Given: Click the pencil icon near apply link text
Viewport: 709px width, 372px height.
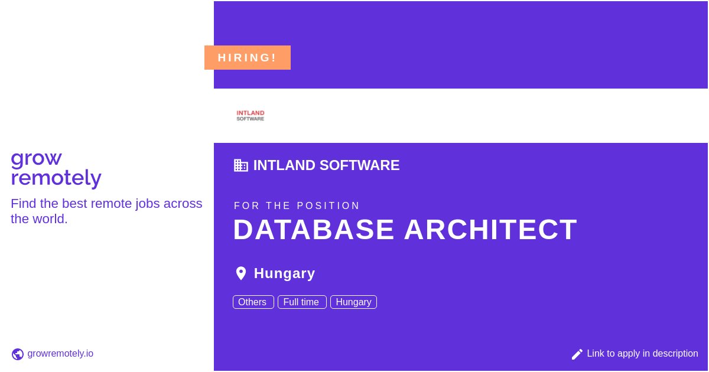Looking at the screenshot, I should point(577,354).
